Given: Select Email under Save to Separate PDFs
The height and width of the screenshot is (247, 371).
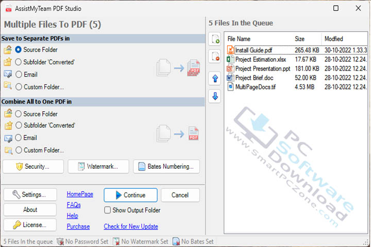Looking at the screenshot, I should click(19, 75).
